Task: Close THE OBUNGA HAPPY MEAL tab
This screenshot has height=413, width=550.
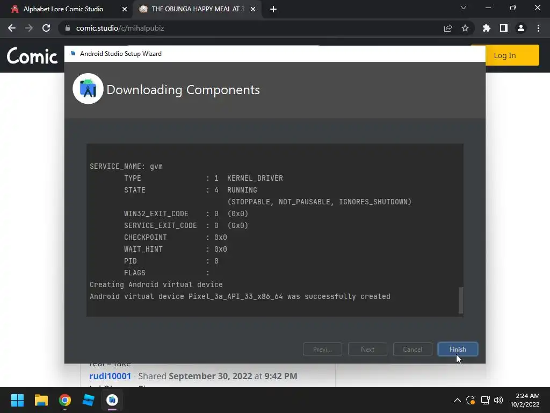Action: [x=252, y=9]
